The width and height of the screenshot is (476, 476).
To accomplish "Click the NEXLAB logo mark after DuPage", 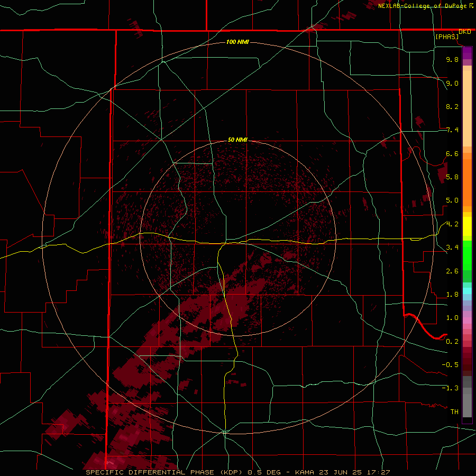I will click(x=471, y=5).
